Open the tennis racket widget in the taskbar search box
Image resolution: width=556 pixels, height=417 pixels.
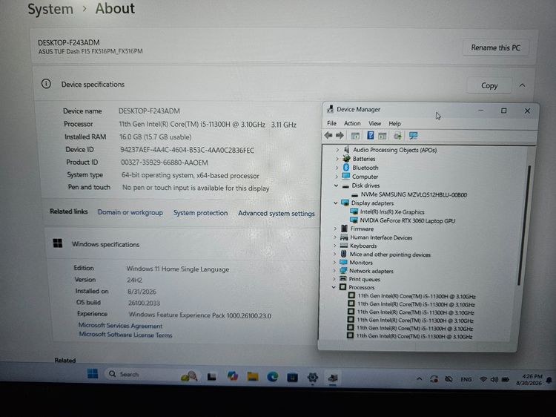188,376
